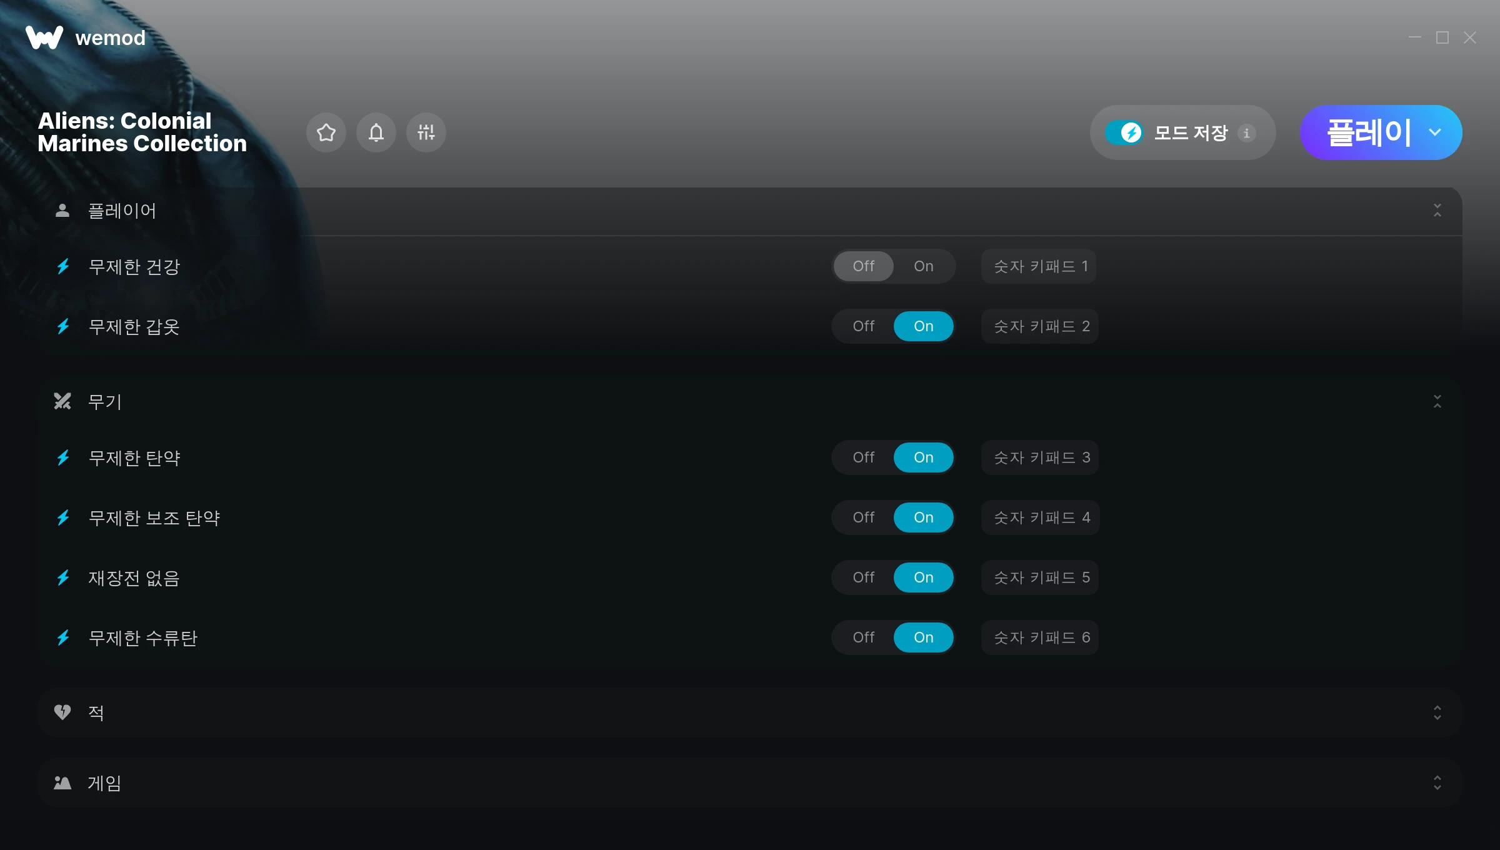Select the 무제한 수류탄 cheat label
Screen dimensions: 1500x850
[143, 638]
